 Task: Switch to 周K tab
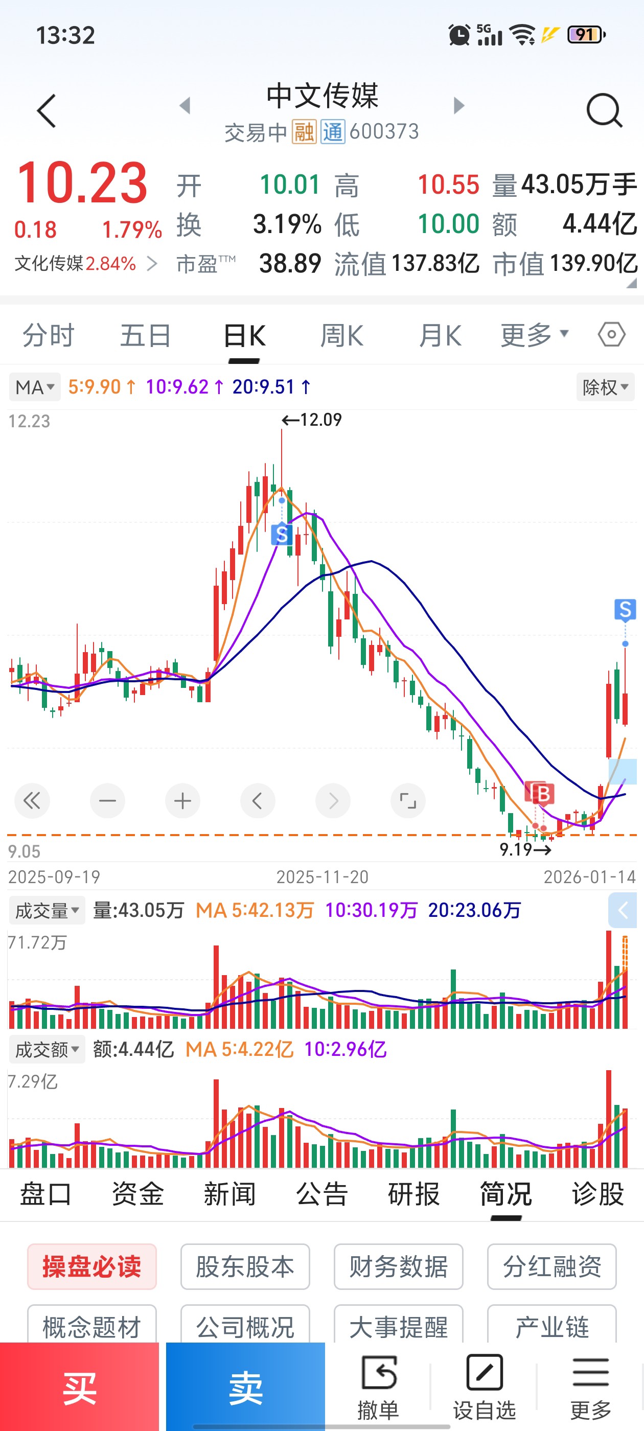click(342, 335)
